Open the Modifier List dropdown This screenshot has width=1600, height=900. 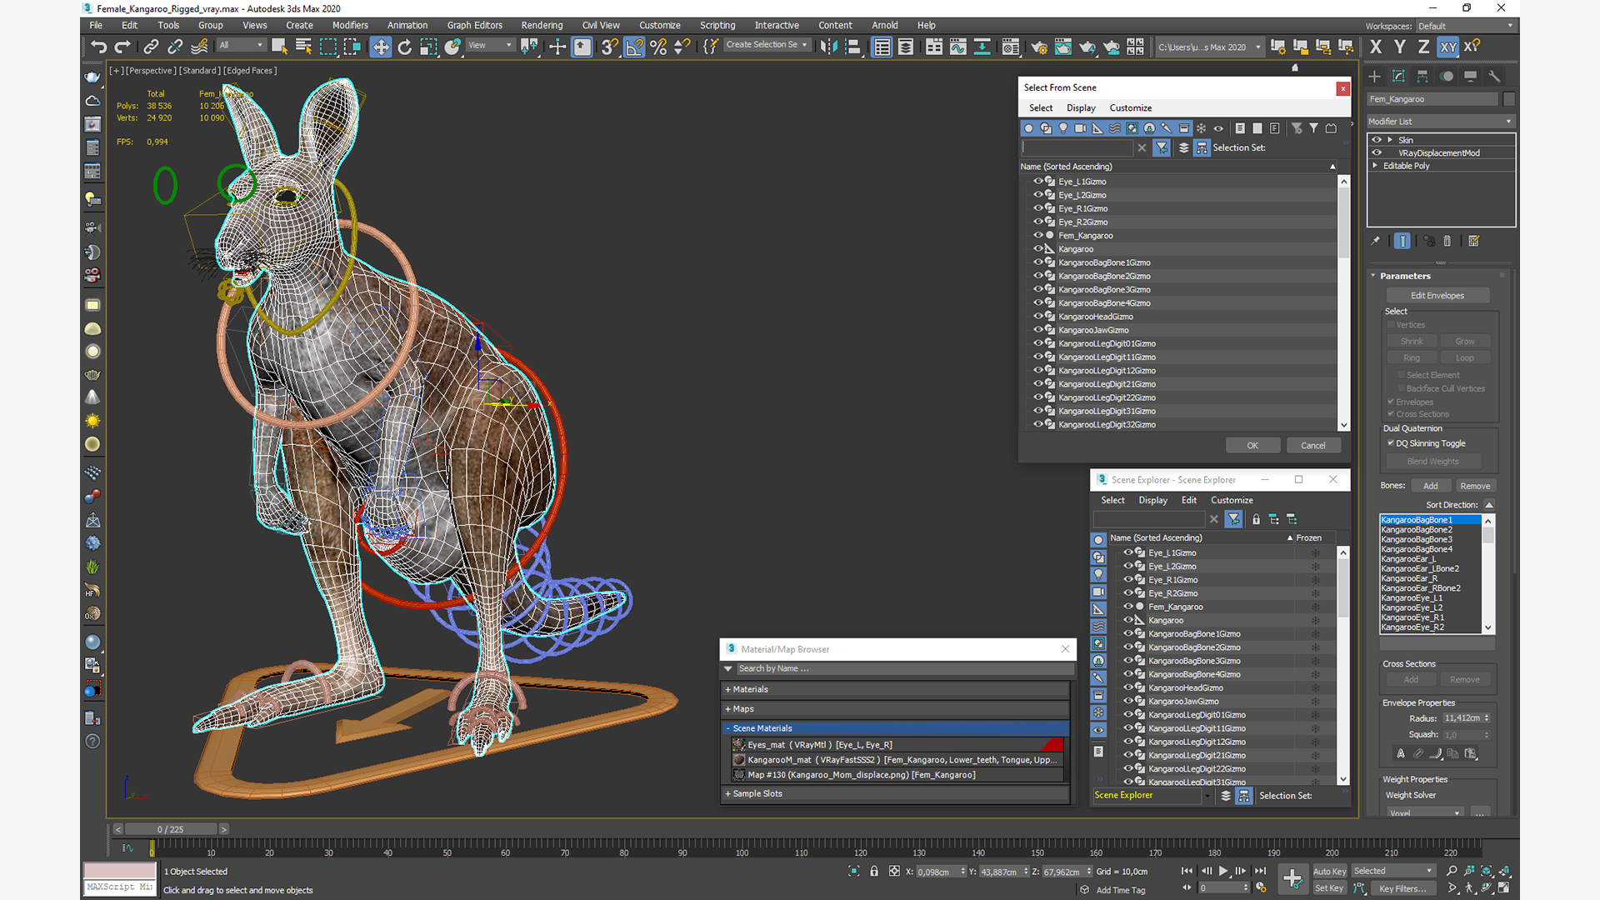tap(1441, 121)
